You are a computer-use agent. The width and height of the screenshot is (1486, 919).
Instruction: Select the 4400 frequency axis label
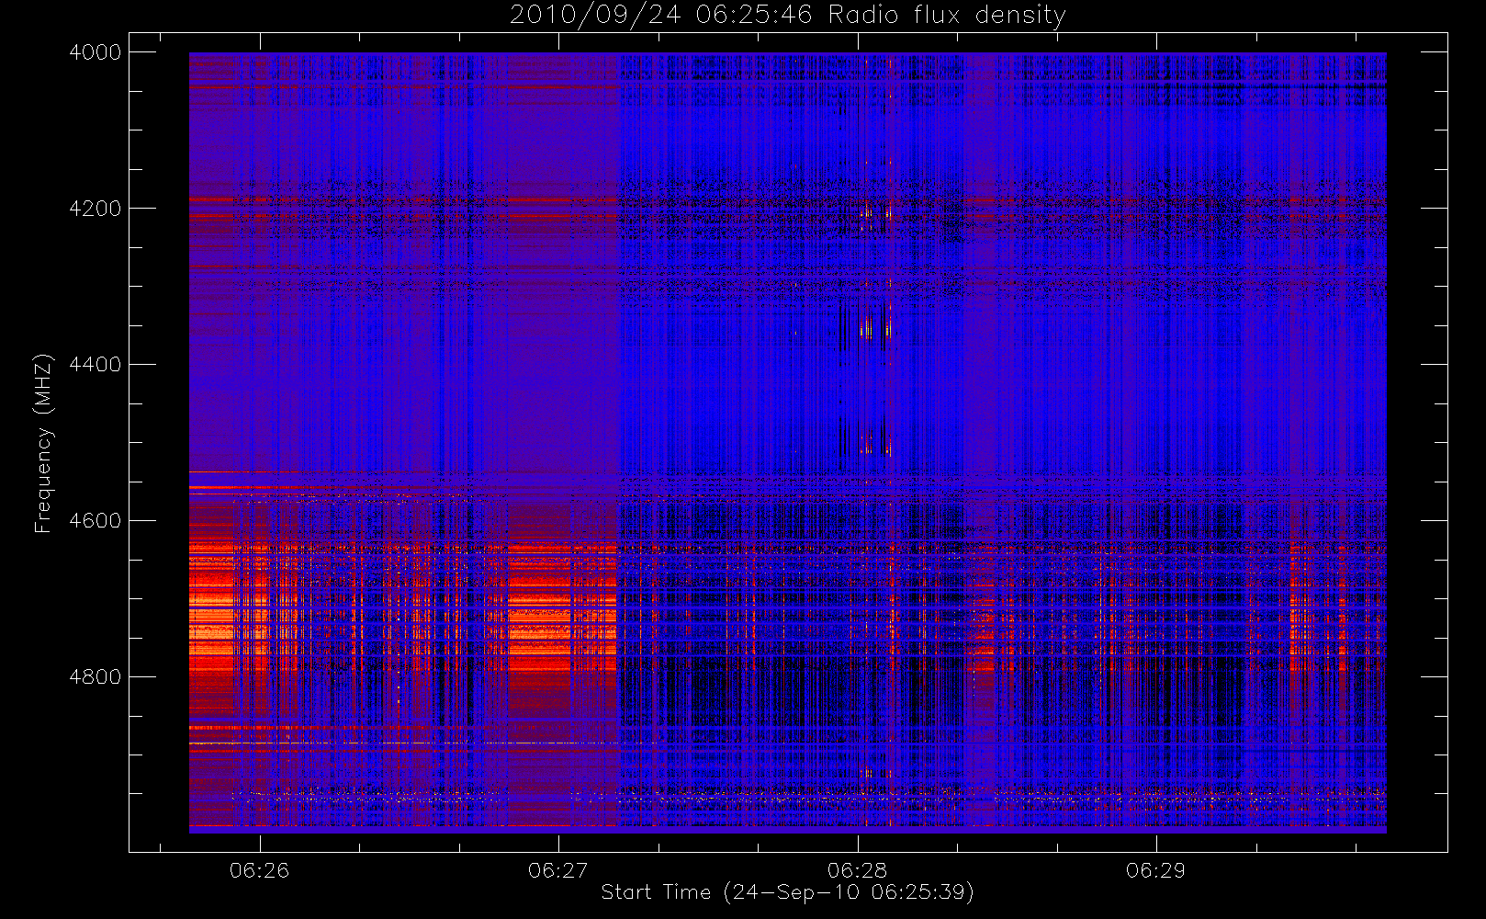point(96,365)
